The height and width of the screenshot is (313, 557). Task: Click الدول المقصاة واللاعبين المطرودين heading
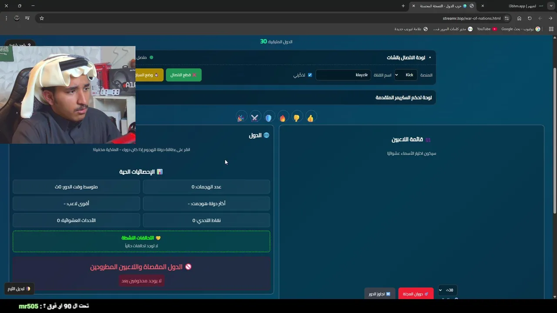click(141, 267)
